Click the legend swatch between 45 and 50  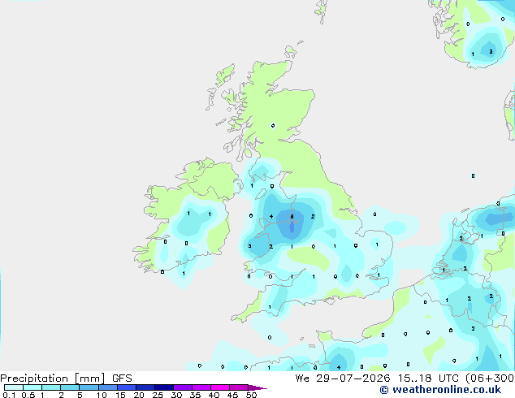(239, 387)
